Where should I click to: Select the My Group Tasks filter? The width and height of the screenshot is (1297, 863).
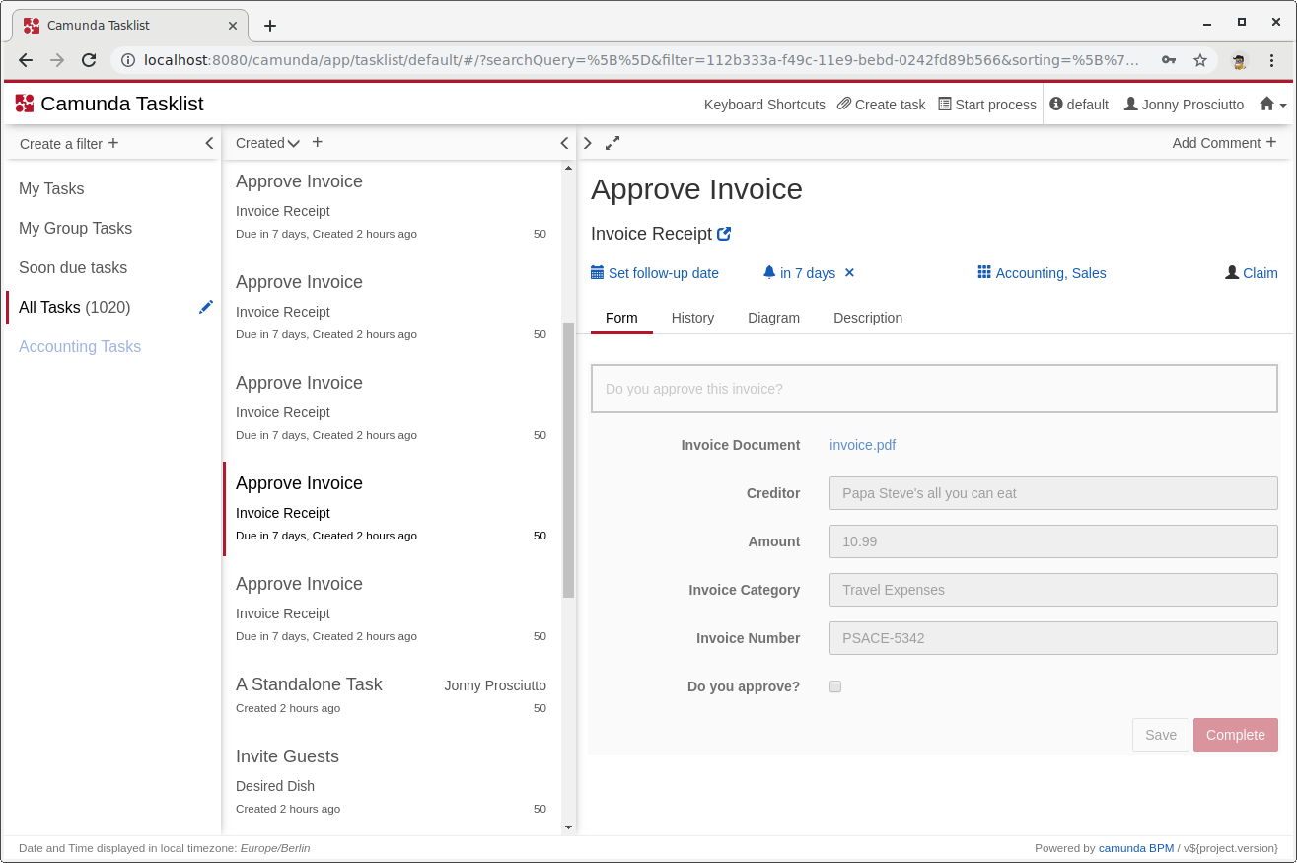tap(75, 228)
